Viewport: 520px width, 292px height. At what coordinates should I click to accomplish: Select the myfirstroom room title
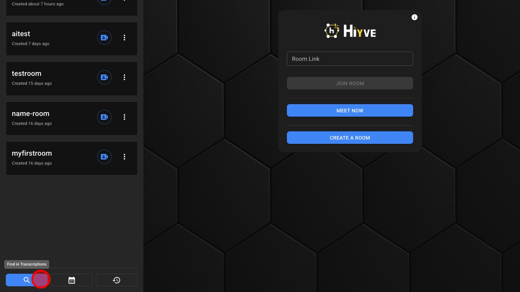coord(32,154)
